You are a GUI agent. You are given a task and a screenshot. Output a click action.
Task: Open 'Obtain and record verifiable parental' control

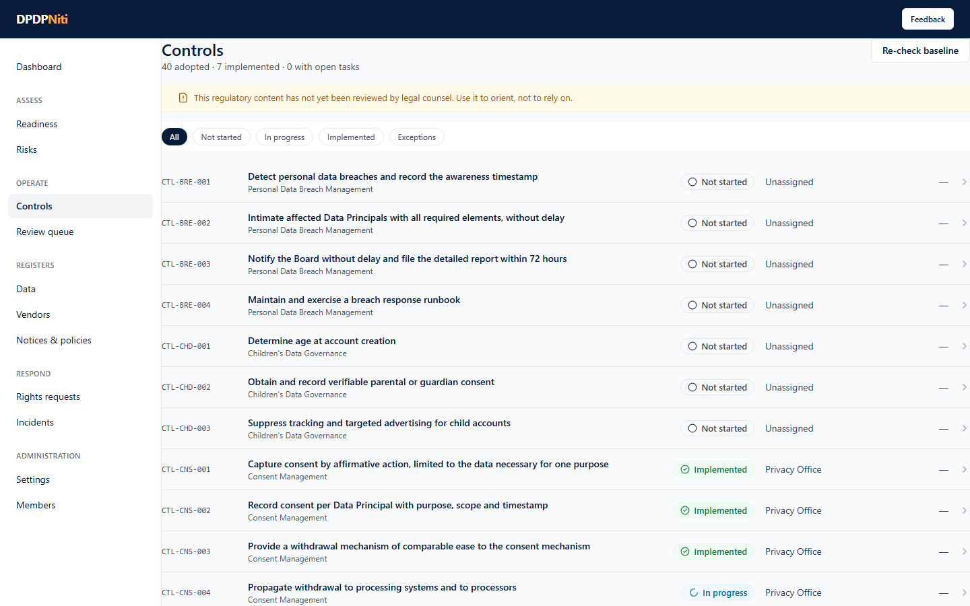coord(371,382)
